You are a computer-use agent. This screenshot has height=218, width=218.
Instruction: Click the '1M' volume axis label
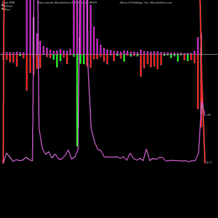click(x=208, y=115)
